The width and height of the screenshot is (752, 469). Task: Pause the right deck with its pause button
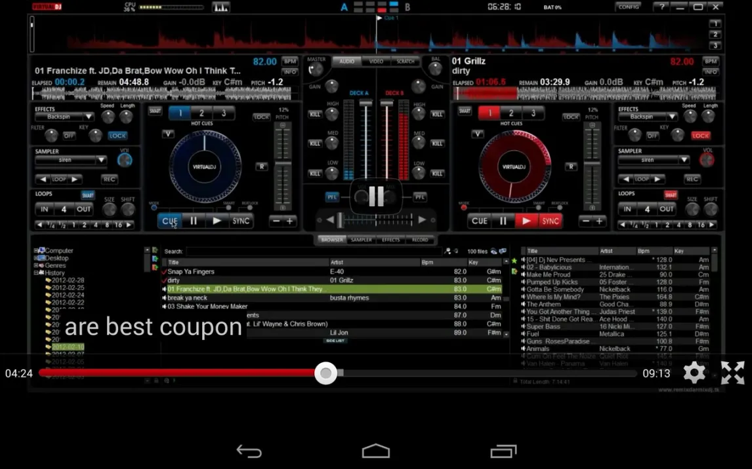503,221
